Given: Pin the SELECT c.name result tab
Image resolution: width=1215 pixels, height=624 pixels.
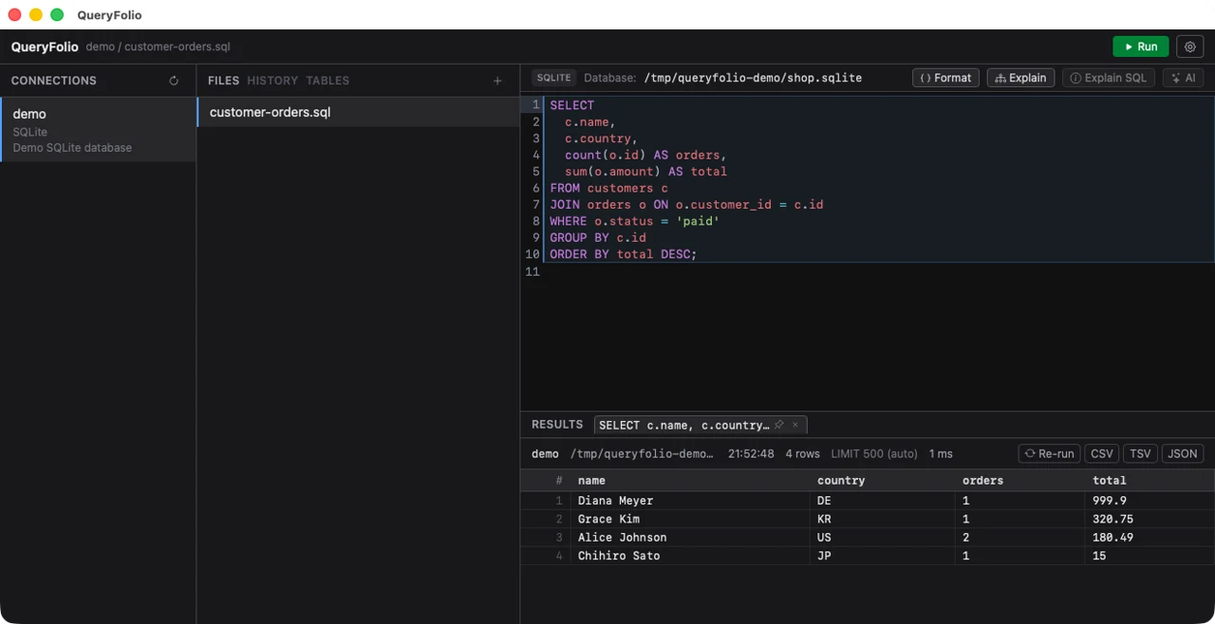Looking at the screenshot, I should point(779,425).
